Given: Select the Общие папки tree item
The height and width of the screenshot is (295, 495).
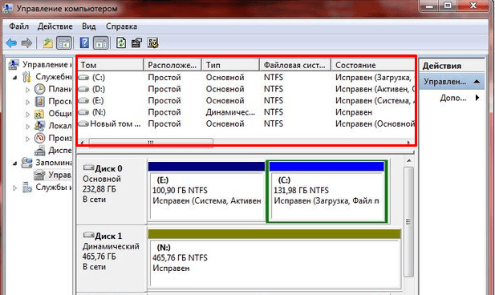Looking at the screenshot, I should [x=53, y=114].
